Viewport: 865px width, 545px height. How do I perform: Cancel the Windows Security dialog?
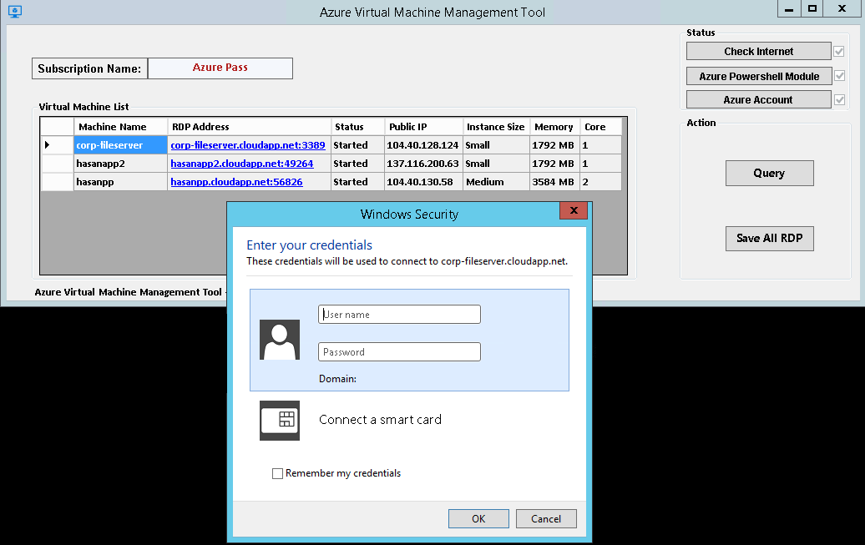546,518
